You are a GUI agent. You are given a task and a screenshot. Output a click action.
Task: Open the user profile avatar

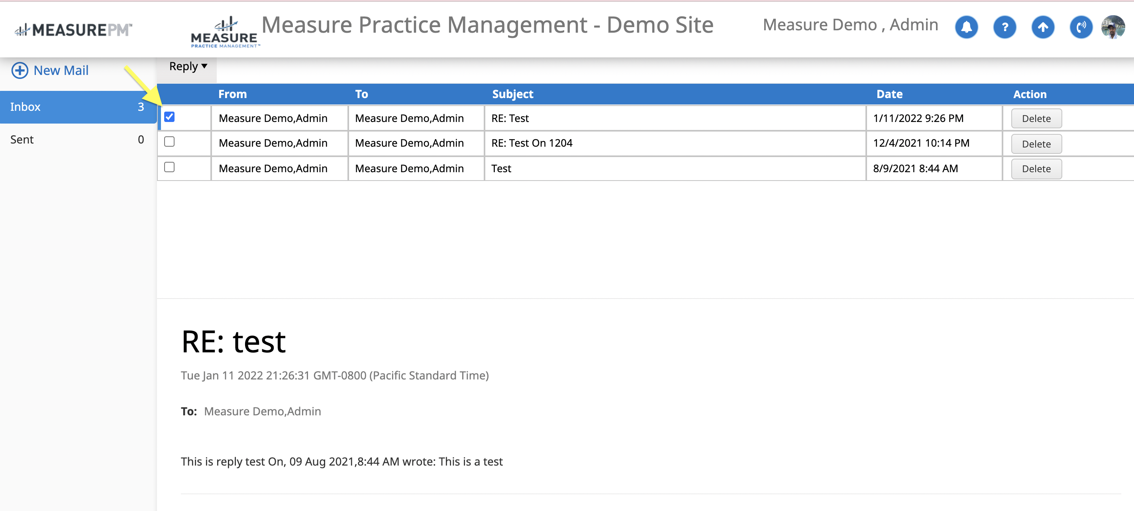tap(1113, 28)
